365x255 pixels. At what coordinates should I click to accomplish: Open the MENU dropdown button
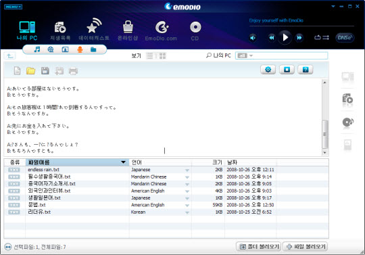(x=13, y=7)
